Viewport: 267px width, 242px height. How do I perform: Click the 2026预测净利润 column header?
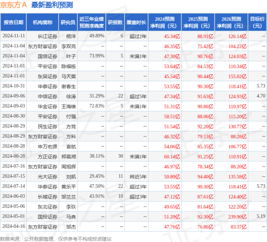[230, 22]
